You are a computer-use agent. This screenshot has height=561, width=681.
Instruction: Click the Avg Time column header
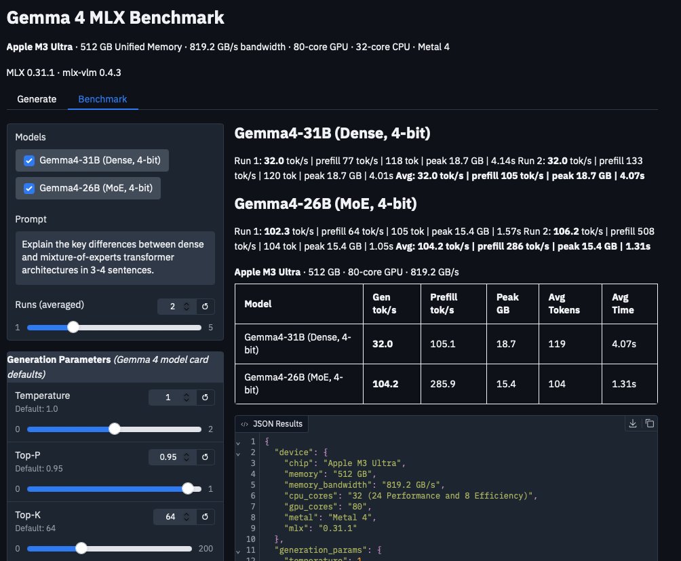point(629,304)
